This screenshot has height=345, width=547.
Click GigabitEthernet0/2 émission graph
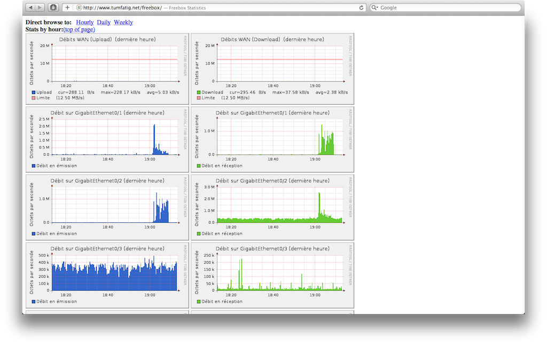coord(107,207)
